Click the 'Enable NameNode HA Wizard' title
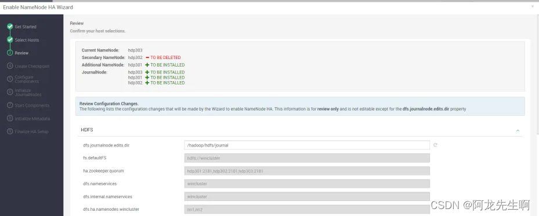539x216 pixels. coord(38,7)
